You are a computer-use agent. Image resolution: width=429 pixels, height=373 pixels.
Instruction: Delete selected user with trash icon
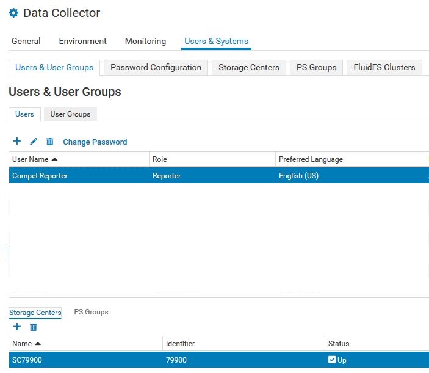point(50,142)
